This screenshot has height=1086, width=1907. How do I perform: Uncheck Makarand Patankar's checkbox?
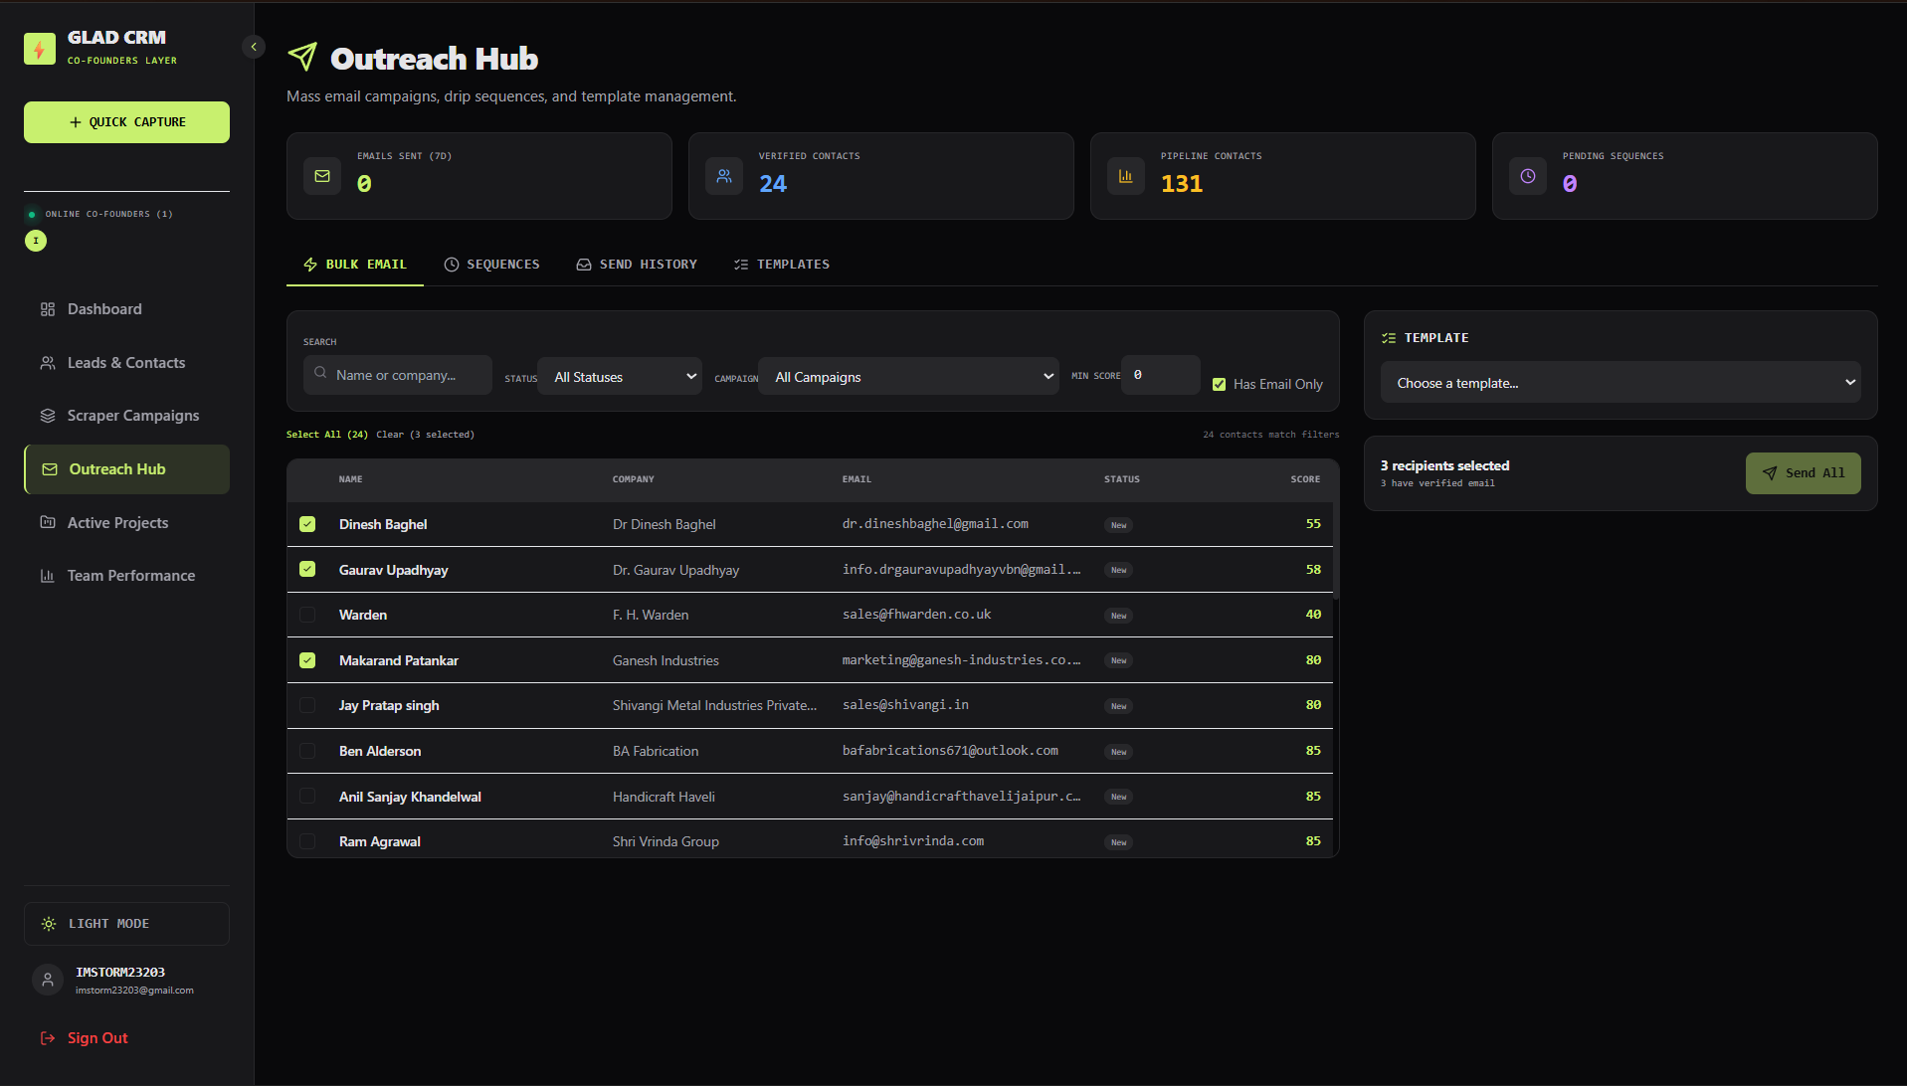coord(307,660)
